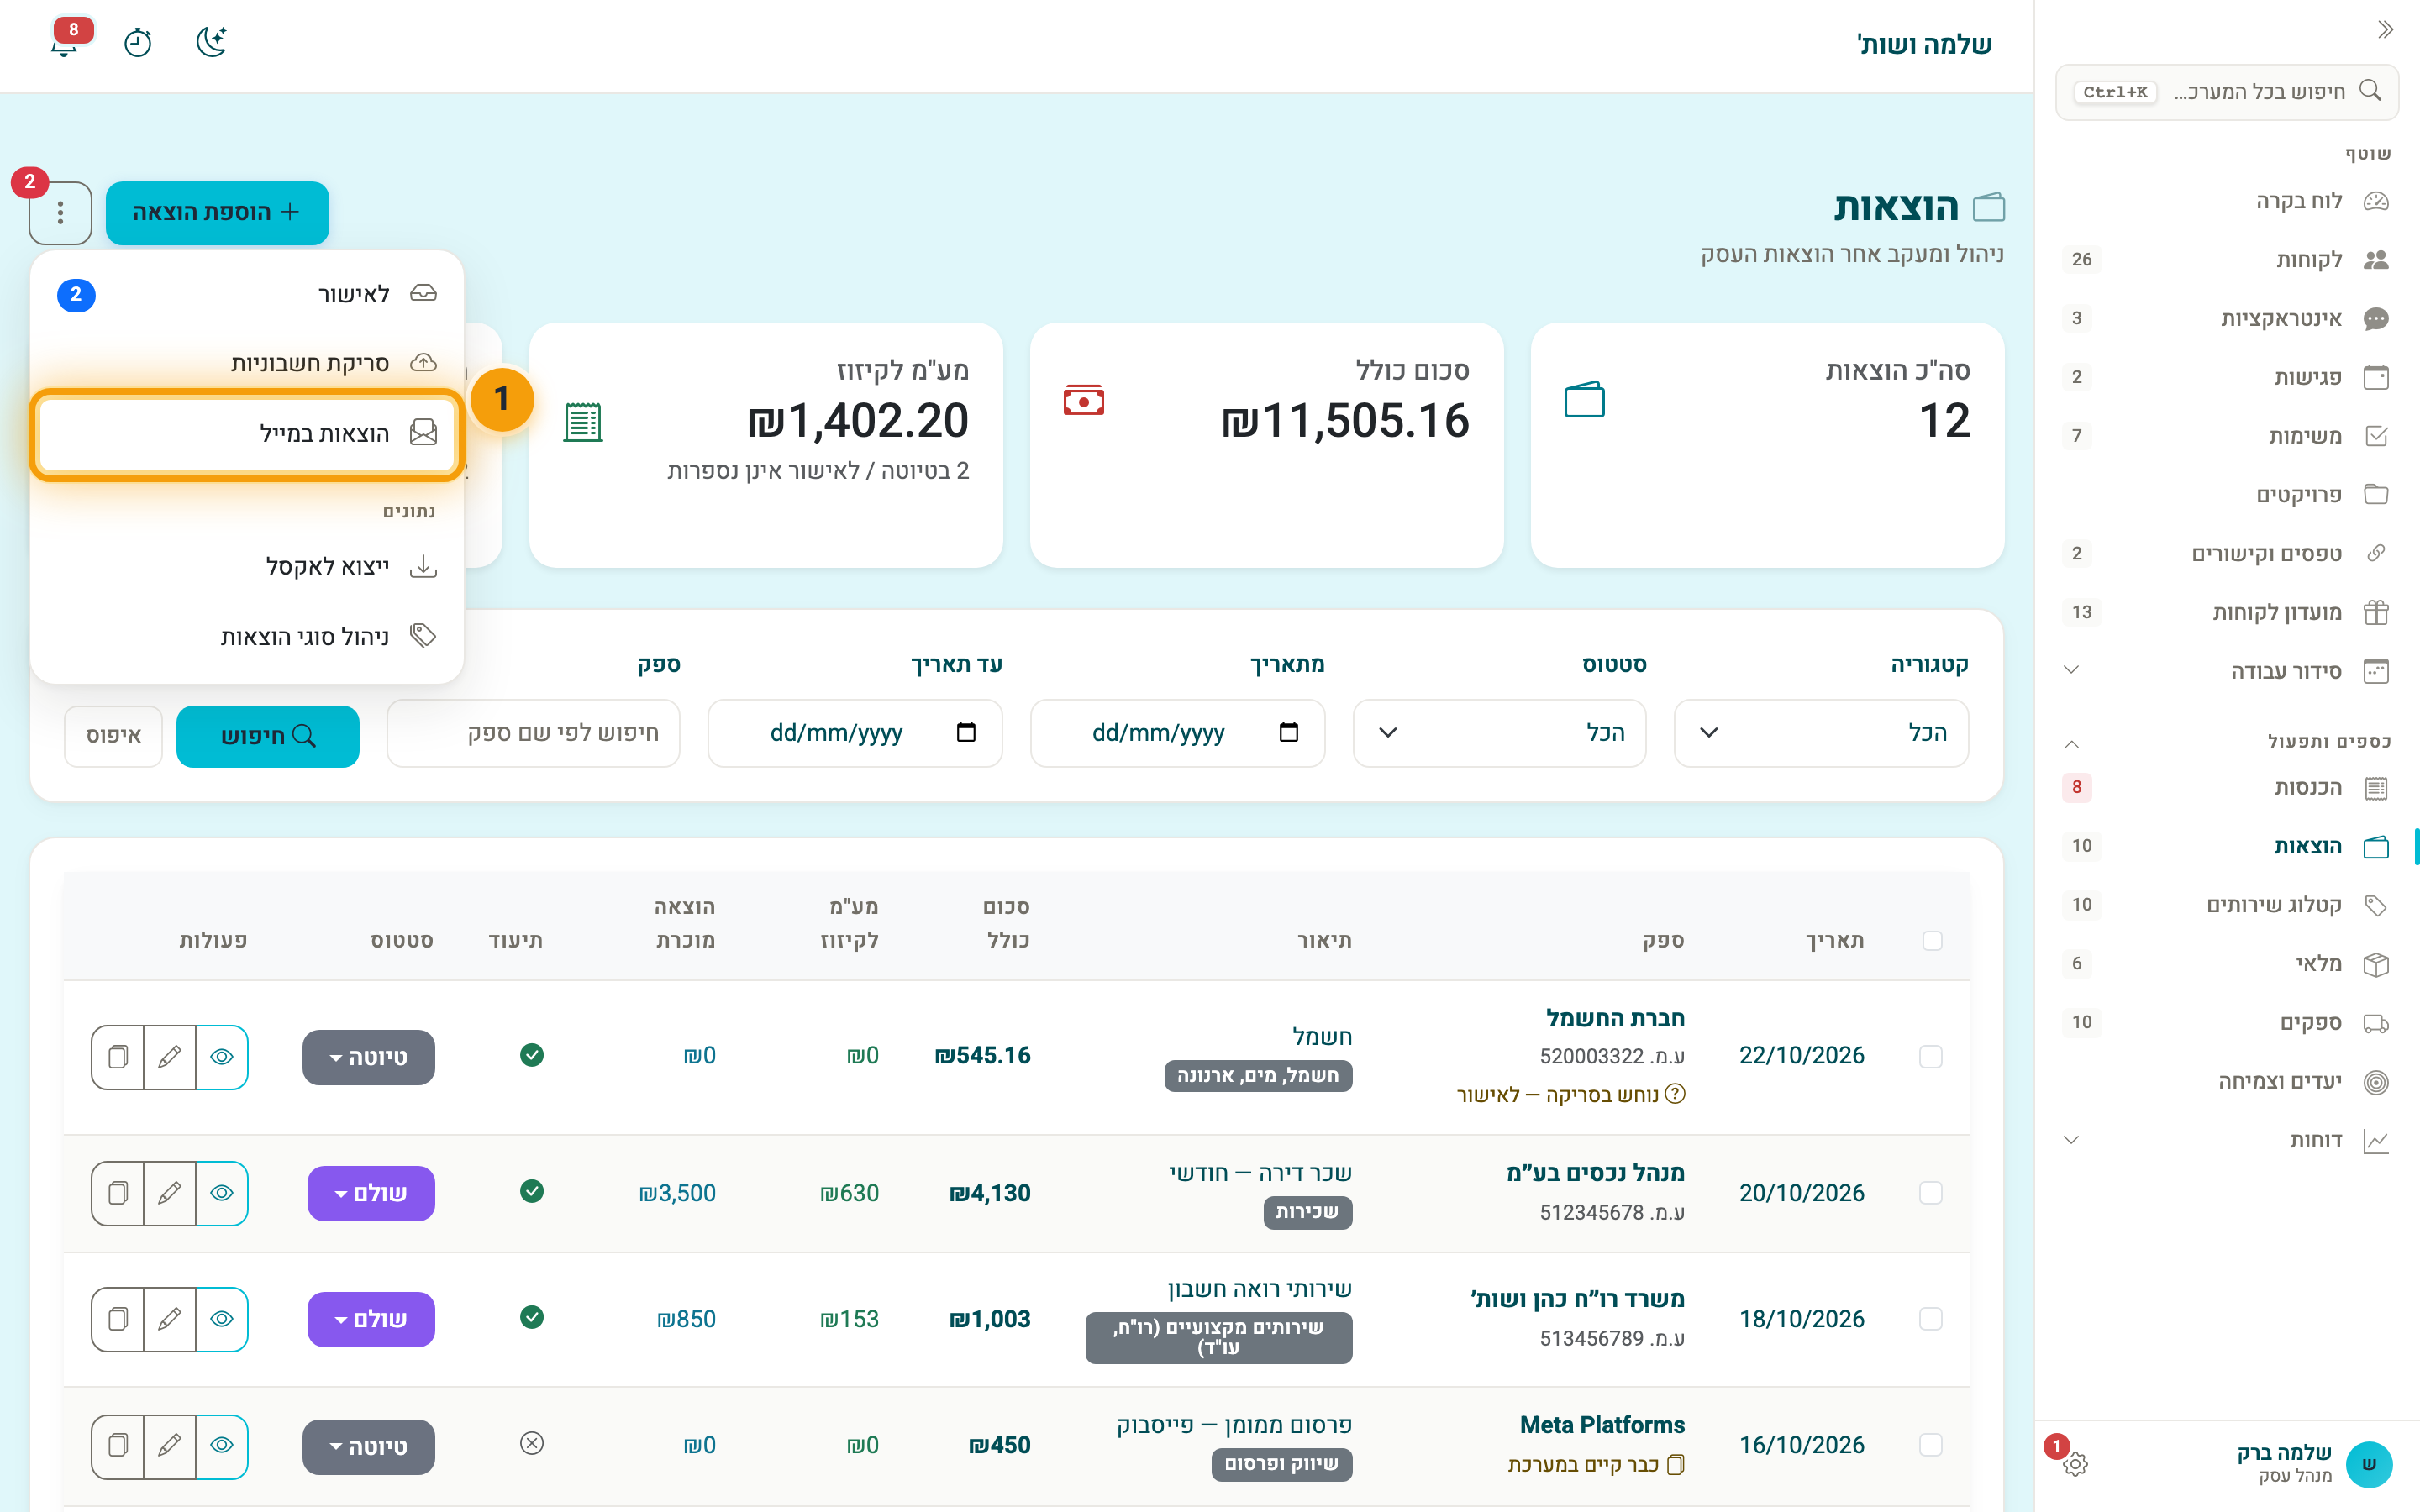
Task: Check the row checkbox for 20/10/2026
Action: coord(1931,1192)
